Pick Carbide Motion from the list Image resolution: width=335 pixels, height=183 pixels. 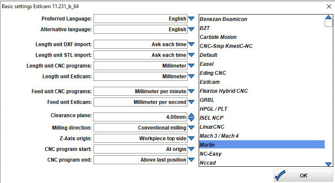(x=262, y=37)
